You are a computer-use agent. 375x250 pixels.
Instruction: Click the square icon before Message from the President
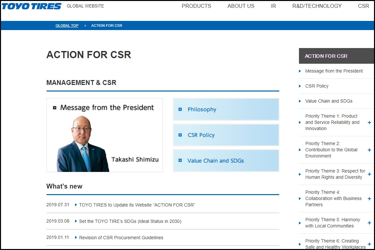(x=54, y=108)
